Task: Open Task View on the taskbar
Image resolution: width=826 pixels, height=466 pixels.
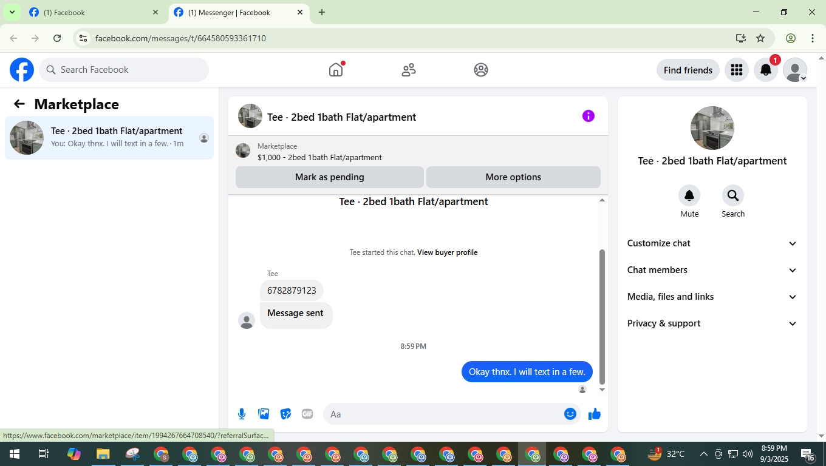Action: (x=43, y=454)
